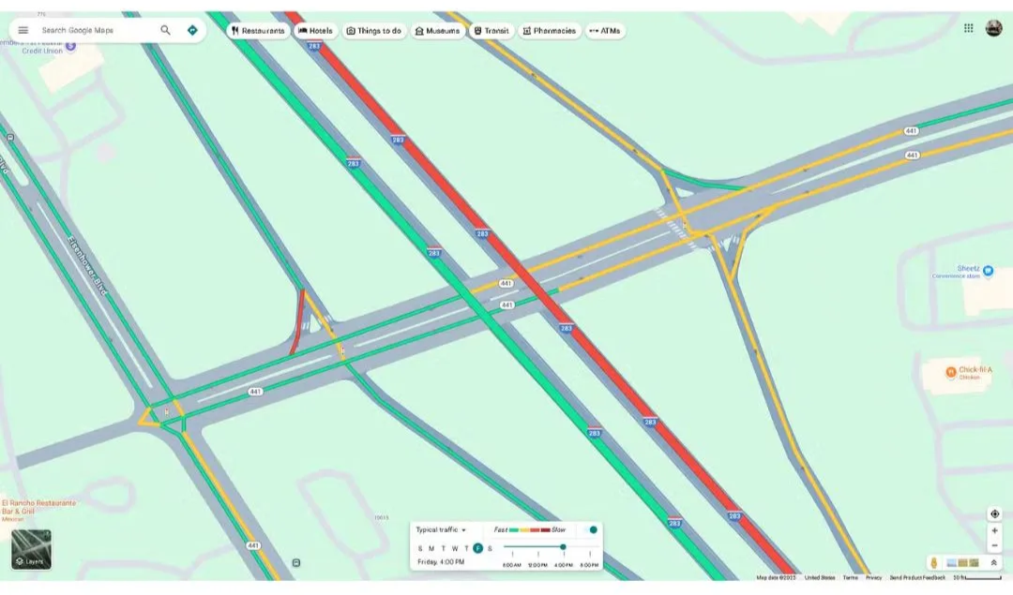The image size is (1013, 595).
Task: Open the Typical traffic dropdown
Action: tap(441, 530)
